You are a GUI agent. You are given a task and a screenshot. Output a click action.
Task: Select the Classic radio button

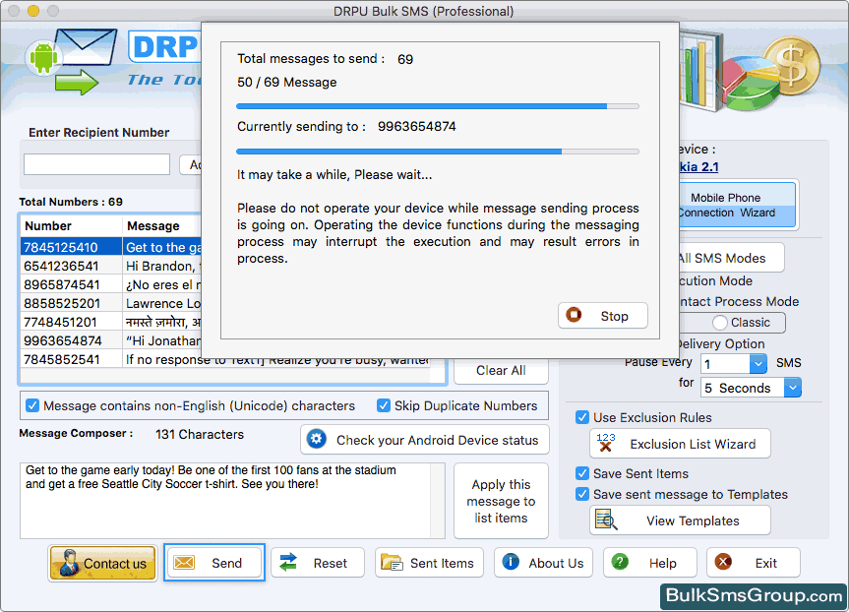click(719, 323)
